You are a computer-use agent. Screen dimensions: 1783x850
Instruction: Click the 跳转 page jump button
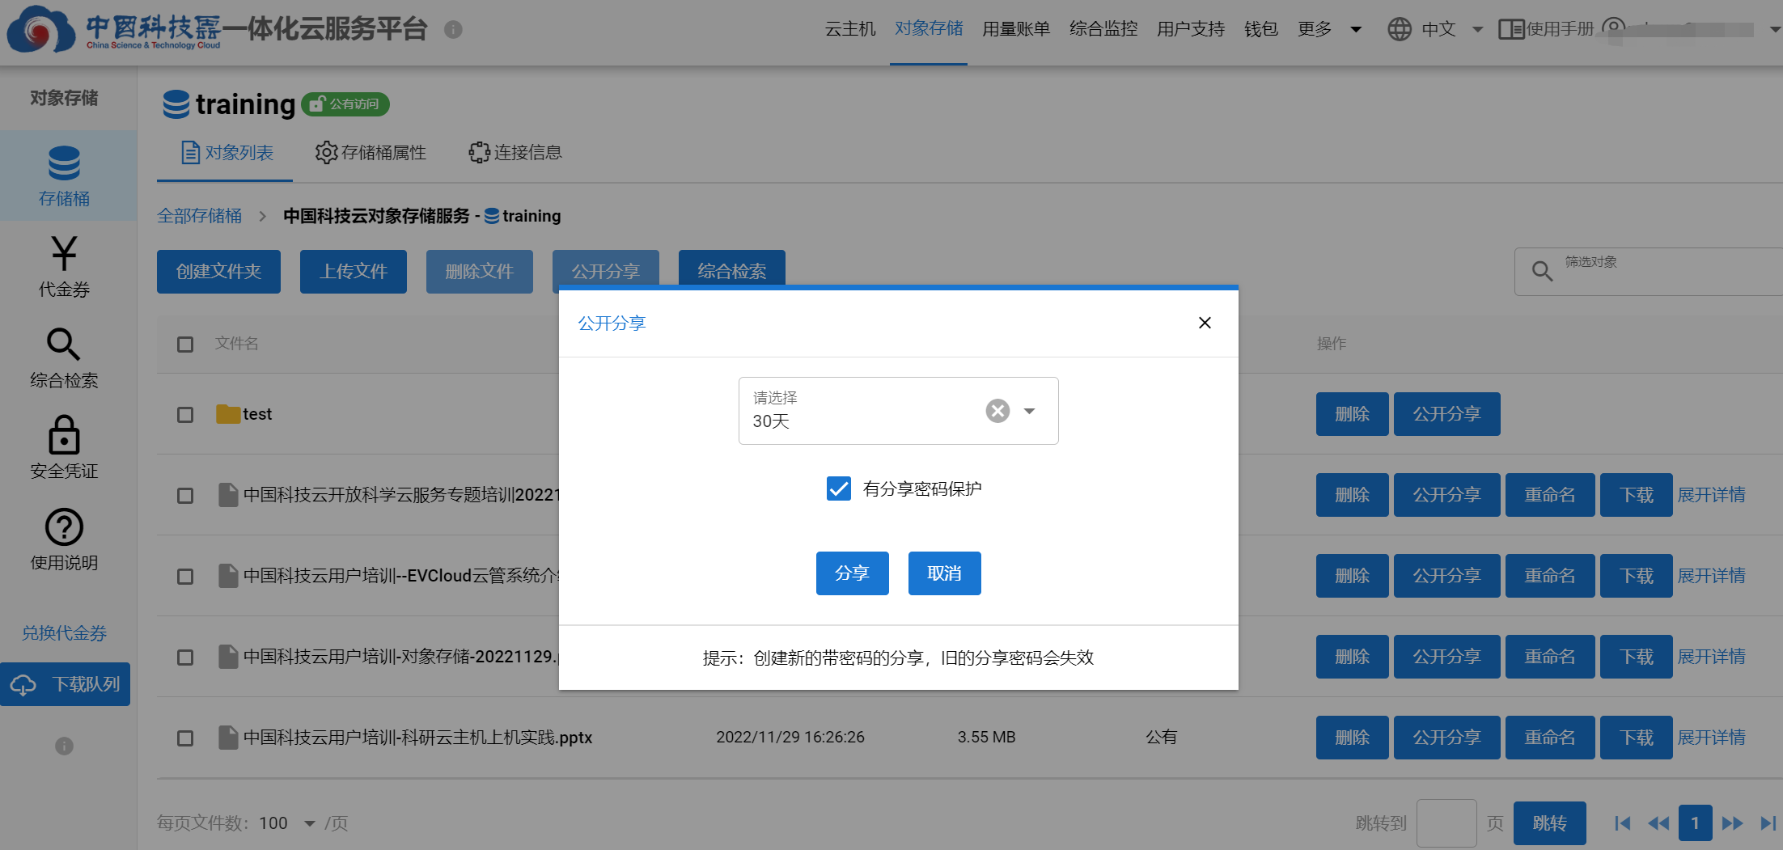tap(1549, 823)
